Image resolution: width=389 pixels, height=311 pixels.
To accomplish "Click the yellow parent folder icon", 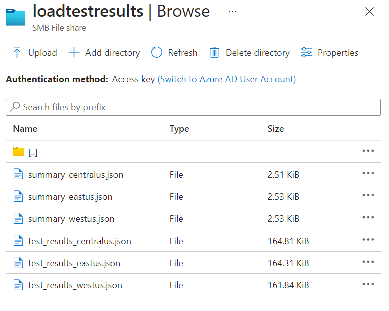I will pyautogui.click(x=18, y=152).
